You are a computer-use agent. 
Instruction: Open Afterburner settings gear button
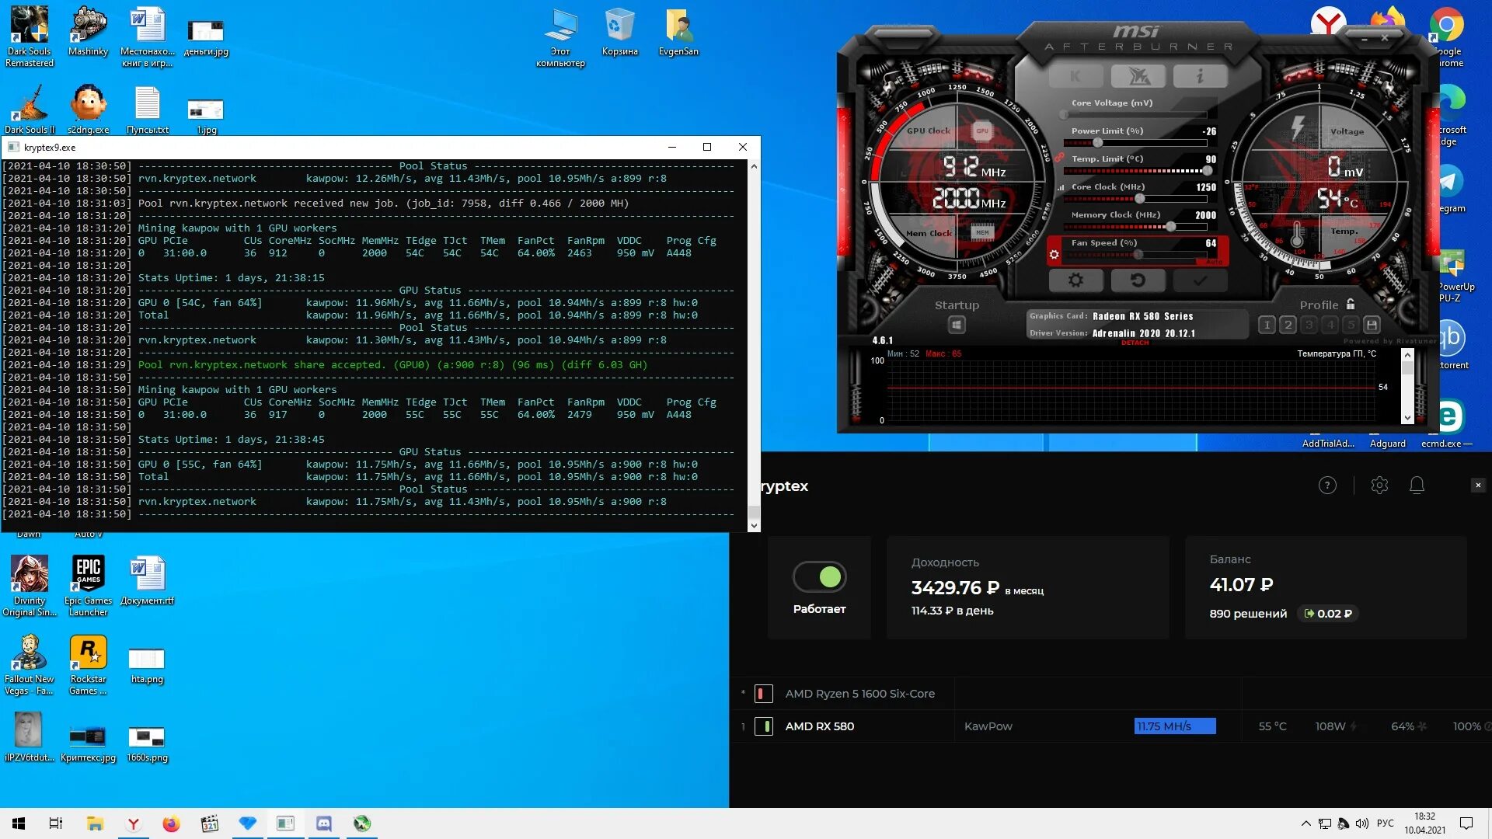point(1075,280)
